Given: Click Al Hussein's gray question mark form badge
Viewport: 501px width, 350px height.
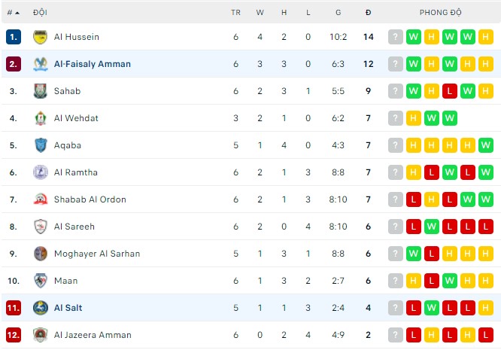Looking at the screenshot, I should (x=395, y=37).
